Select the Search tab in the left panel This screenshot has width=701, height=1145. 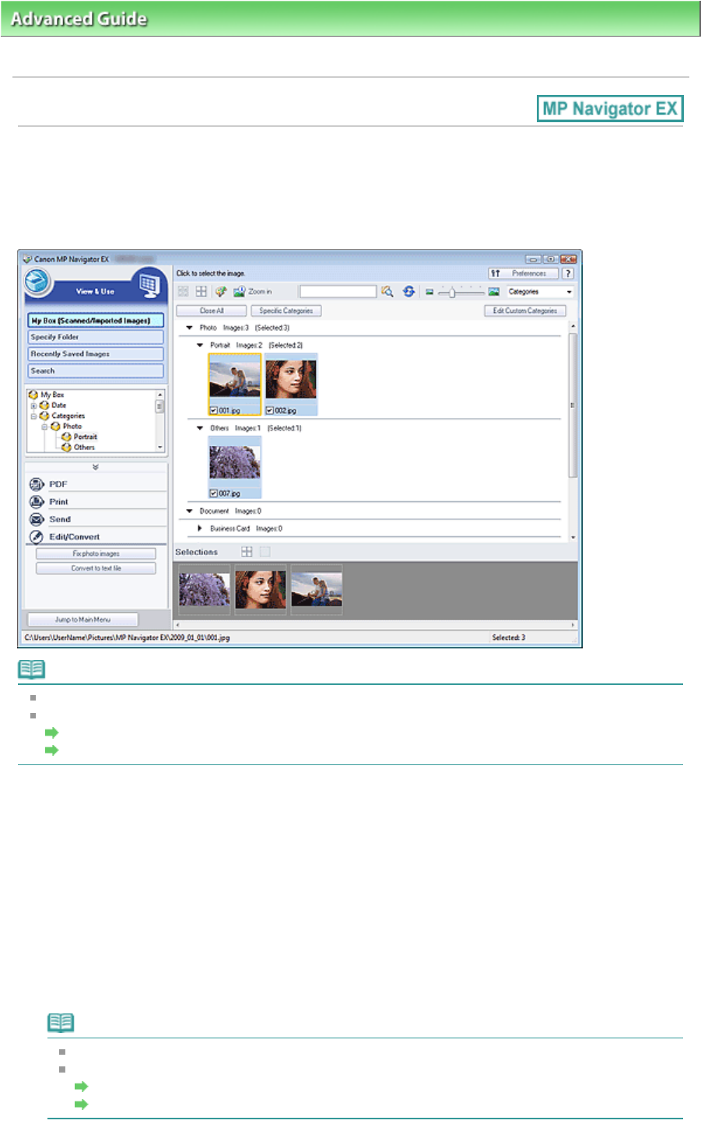[x=96, y=371]
